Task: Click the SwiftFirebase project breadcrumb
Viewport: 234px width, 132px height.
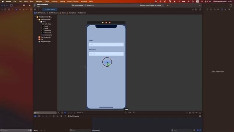Action: [40, 13]
